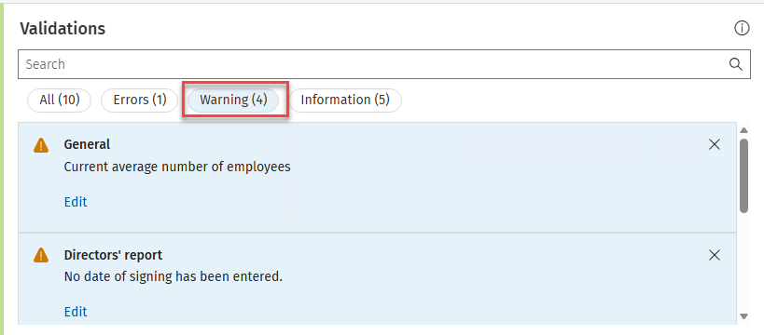Click the 'General' warning heading
The image size is (764, 335).
87,144
